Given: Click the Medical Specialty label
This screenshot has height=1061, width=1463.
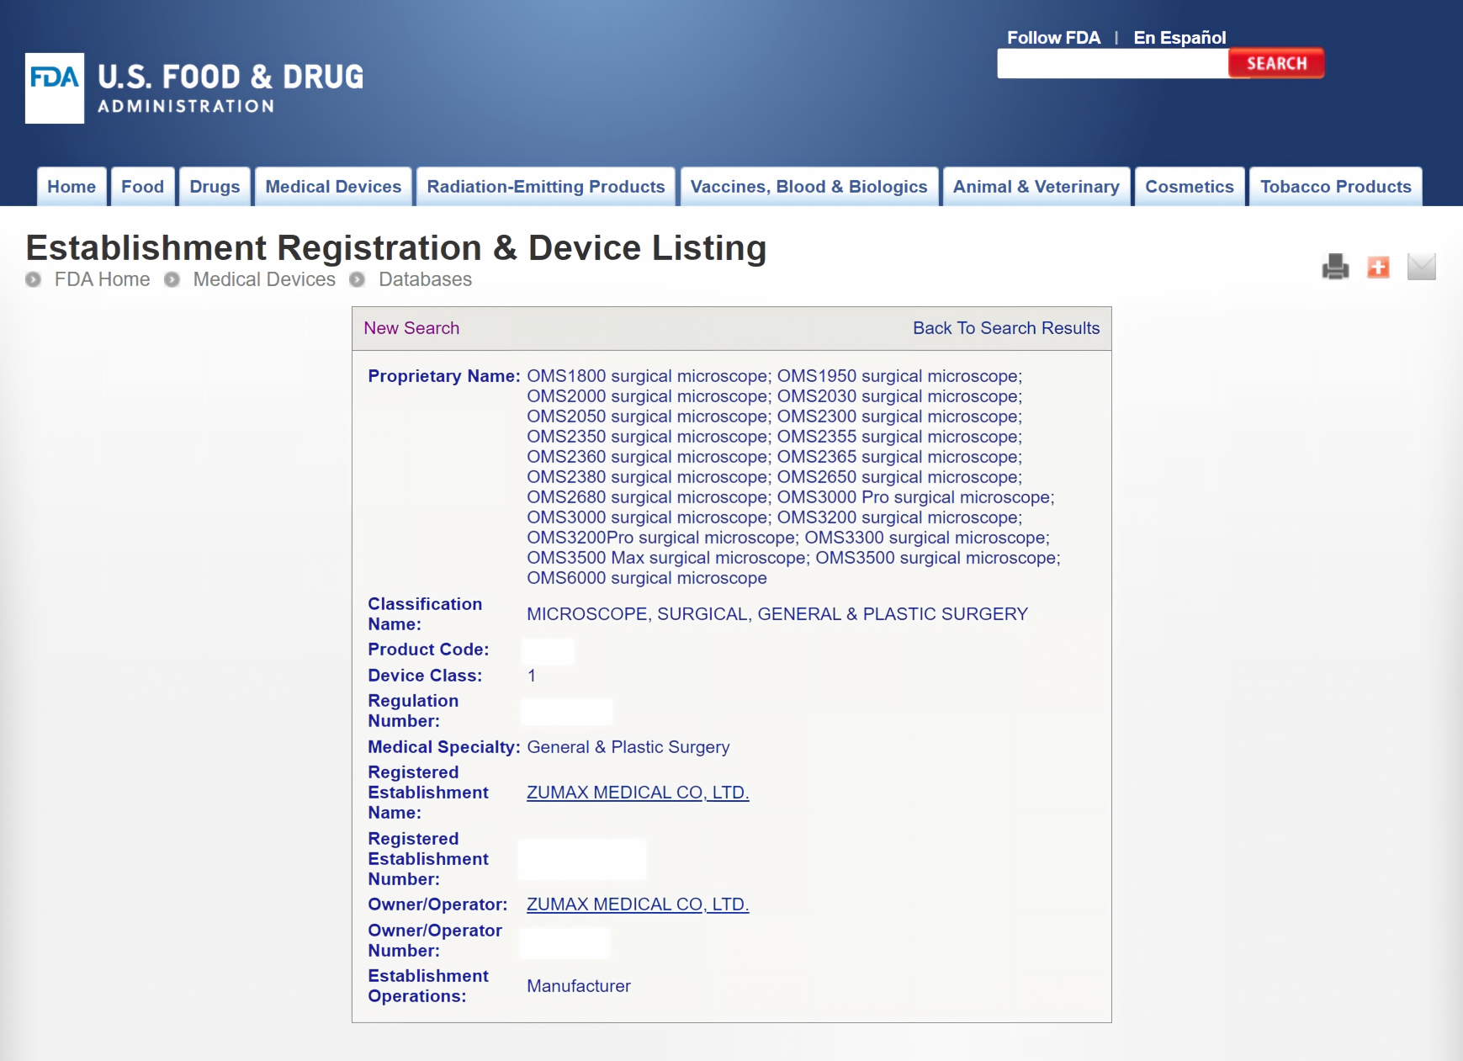Looking at the screenshot, I should [444, 747].
